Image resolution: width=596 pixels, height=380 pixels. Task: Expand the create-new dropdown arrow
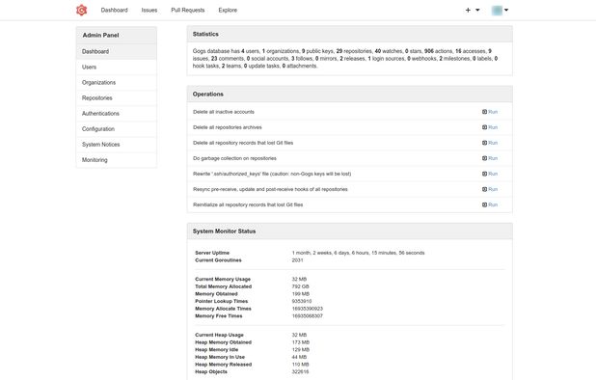(x=477, y=11)
